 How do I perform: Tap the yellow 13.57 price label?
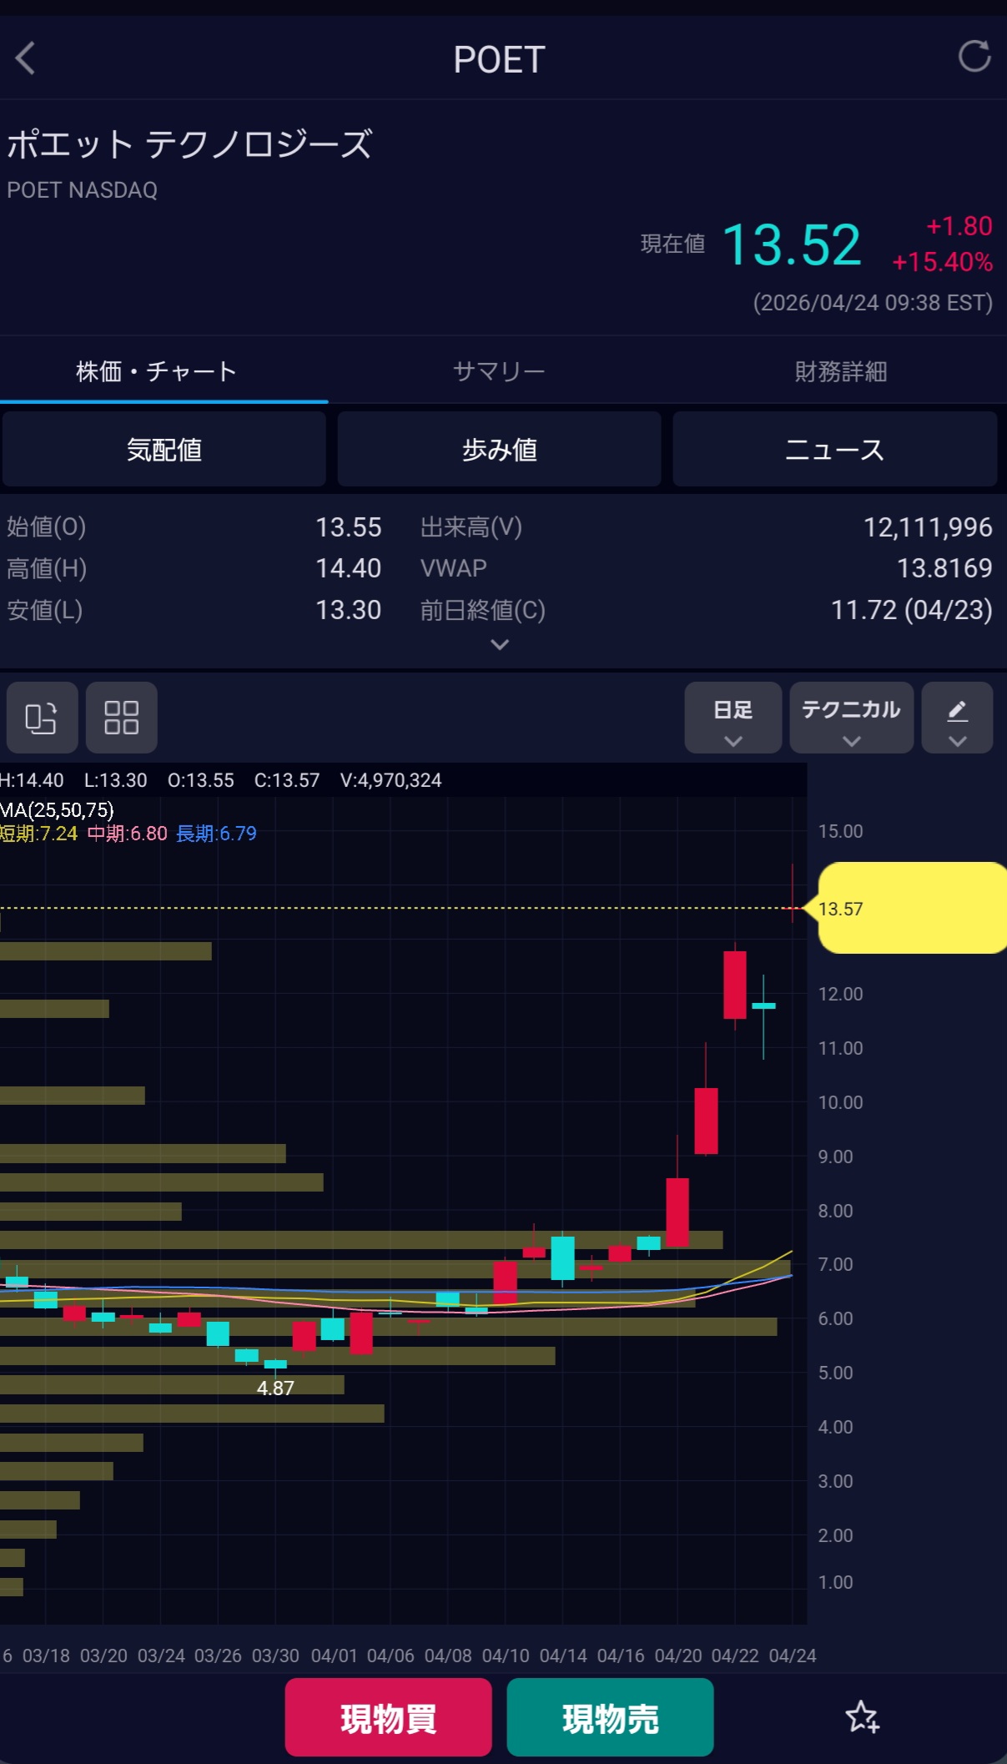[909, 908]
